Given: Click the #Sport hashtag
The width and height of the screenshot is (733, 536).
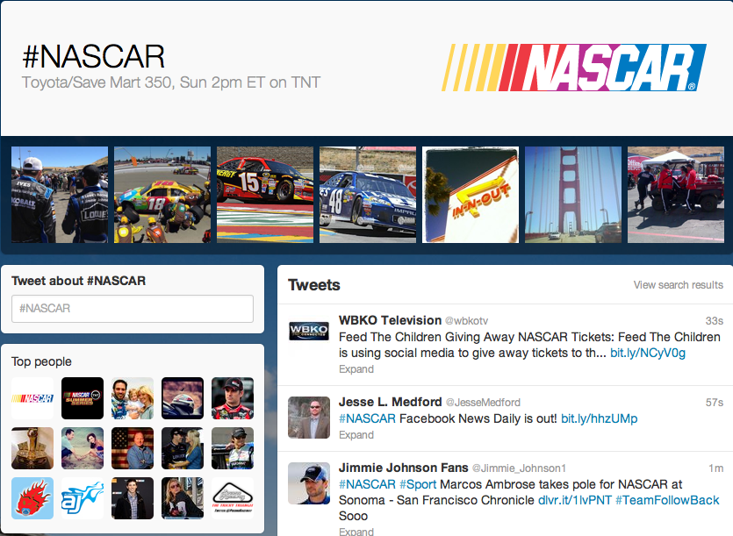Looking at the screenshot, I should coord(418,484).
